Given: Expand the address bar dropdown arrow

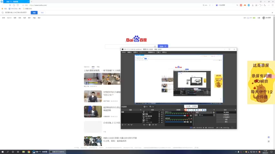Looking at the screenshot, I should pyautogui.click(x=213, y=5).
